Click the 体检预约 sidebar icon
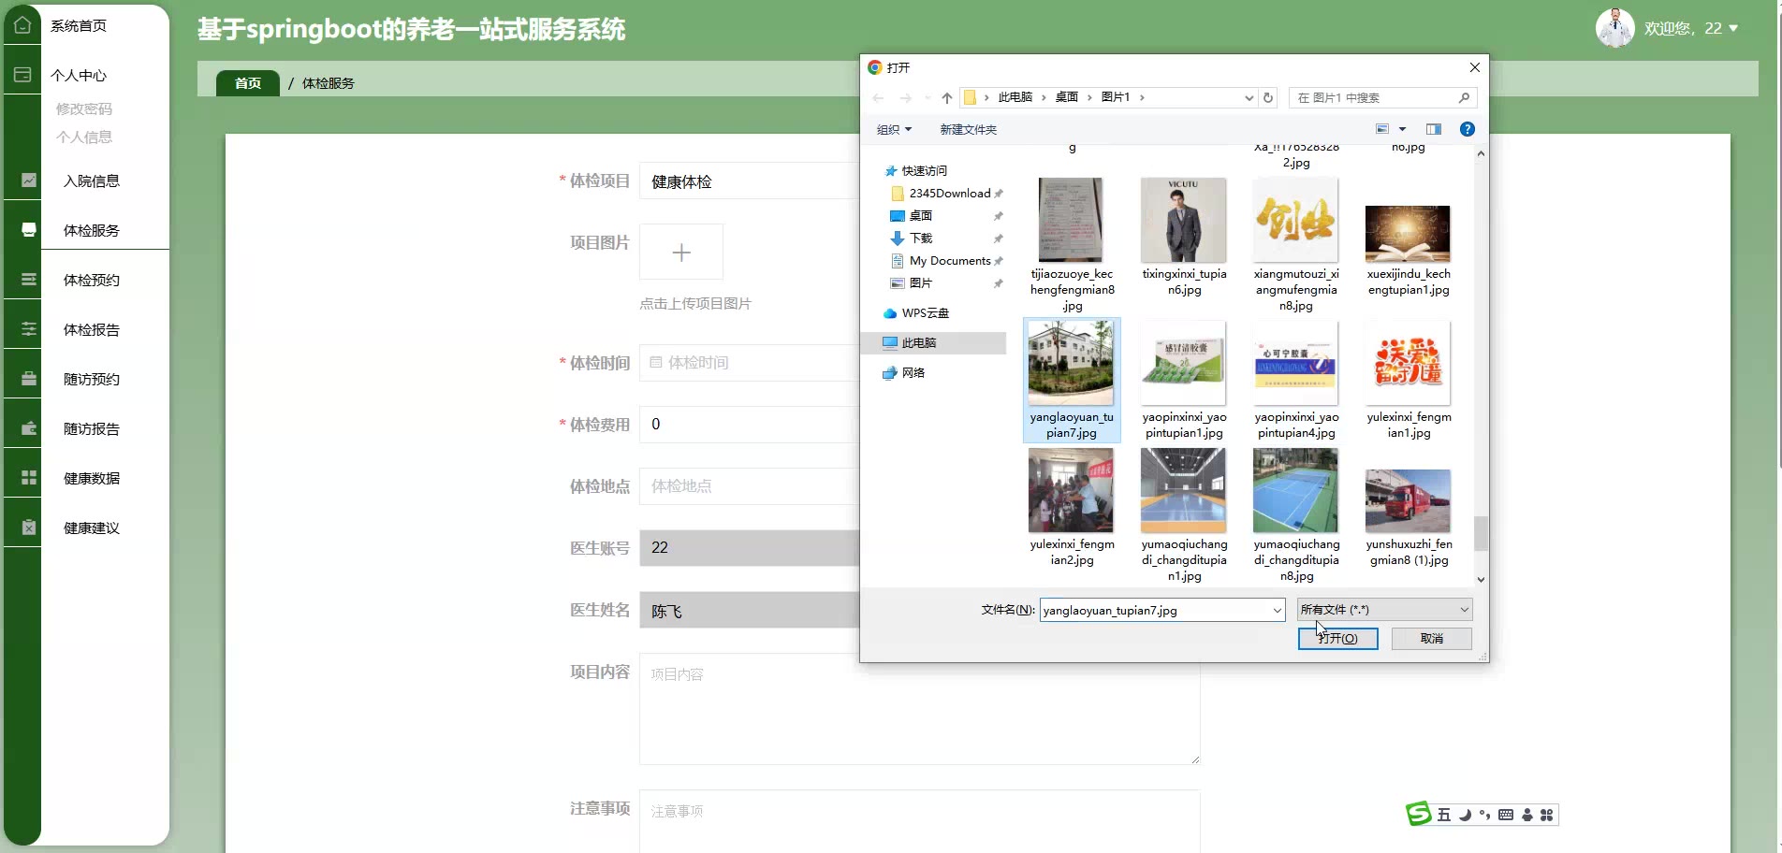This screenshot has height=853, width=1782. point(29,280)
